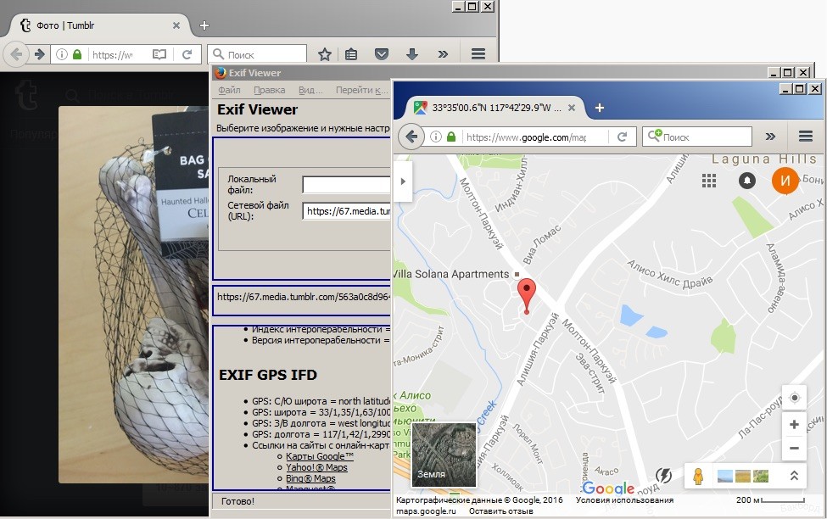The height and width of the screenshot is (519, 827).
Task: Center map on my location
Action: coord(794,398)
